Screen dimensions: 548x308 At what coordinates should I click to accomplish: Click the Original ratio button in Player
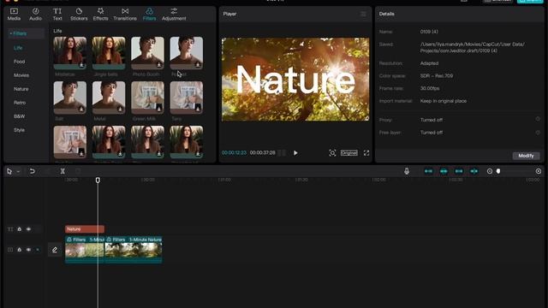click(349, 153)
